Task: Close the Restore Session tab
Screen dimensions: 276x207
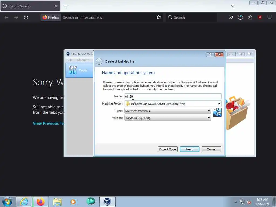Action: coord(56,6)
